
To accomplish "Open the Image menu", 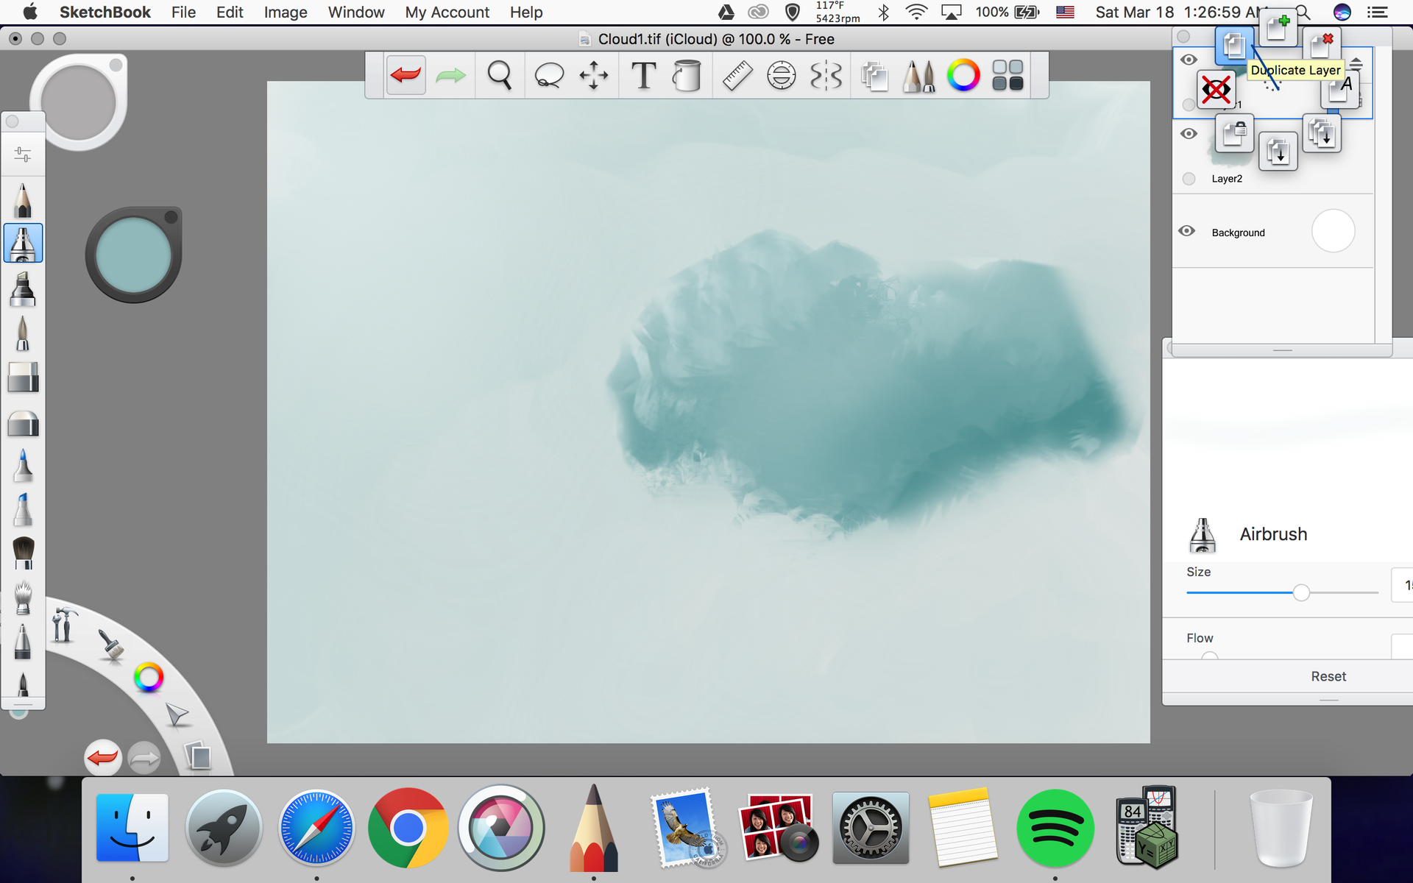I will [x=285, y=13].
